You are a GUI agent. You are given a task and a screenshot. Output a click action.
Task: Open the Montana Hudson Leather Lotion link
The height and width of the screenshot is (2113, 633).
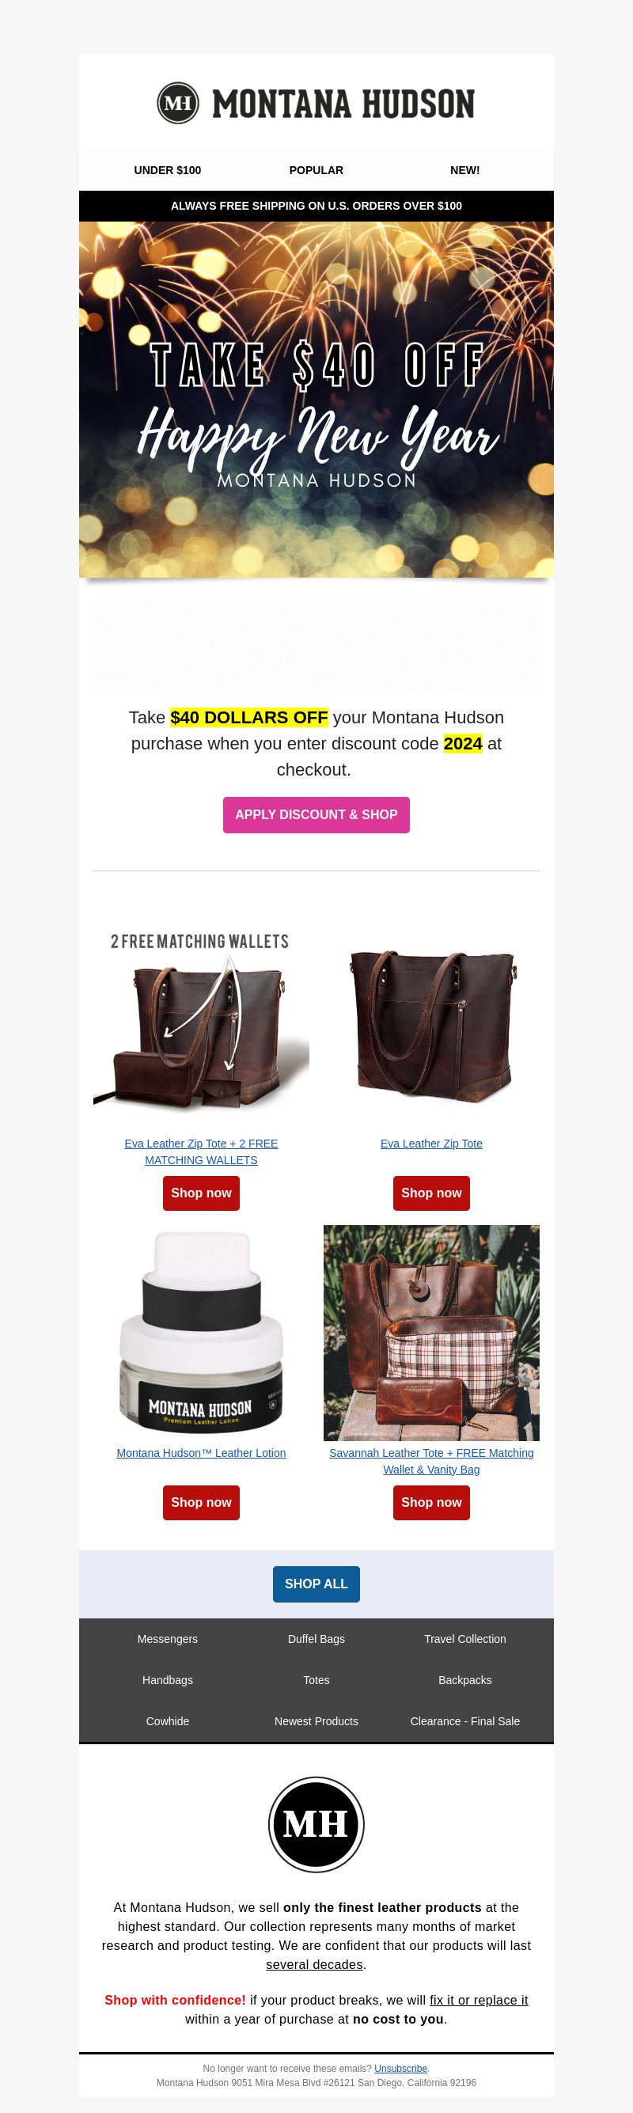click(201, 1453)
